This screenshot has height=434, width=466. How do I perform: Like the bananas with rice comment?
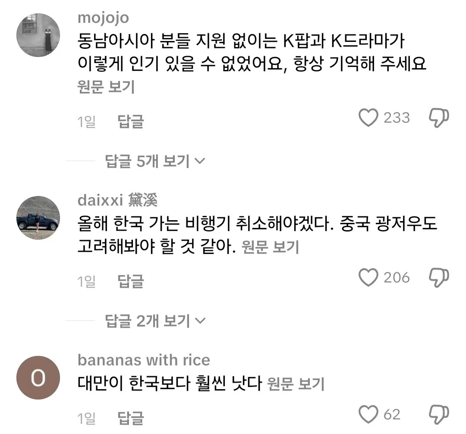(368, 415)
